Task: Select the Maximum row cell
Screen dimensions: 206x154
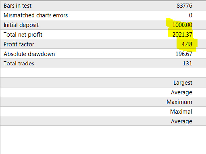Action: [179, 102]
